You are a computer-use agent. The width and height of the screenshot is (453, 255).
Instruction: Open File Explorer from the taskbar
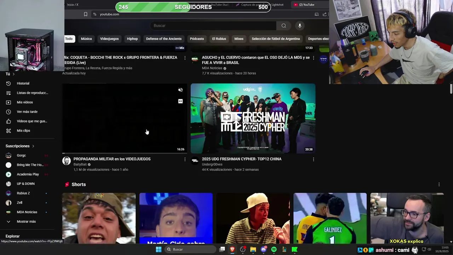click(253, 249)
